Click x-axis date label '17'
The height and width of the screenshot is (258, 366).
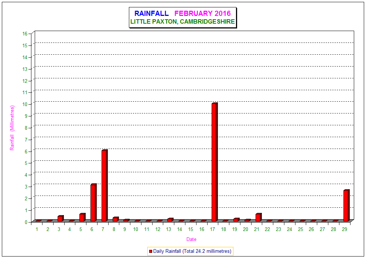click(212, 229)
